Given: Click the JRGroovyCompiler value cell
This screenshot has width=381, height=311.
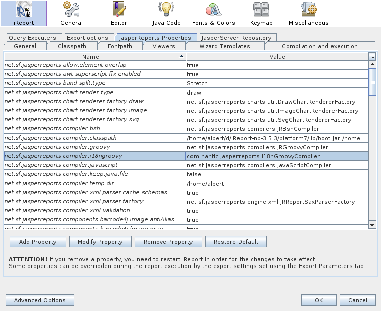Looking at the screenshot, I should coord(277,147).
